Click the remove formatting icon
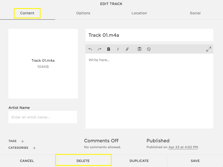 (x=149, y=49)
